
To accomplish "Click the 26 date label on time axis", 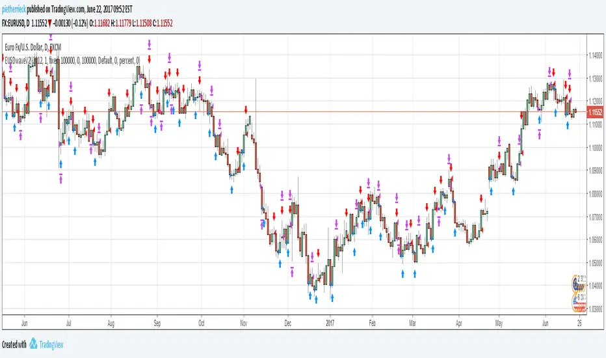I will pyautogui.click(x=579, y=323).
